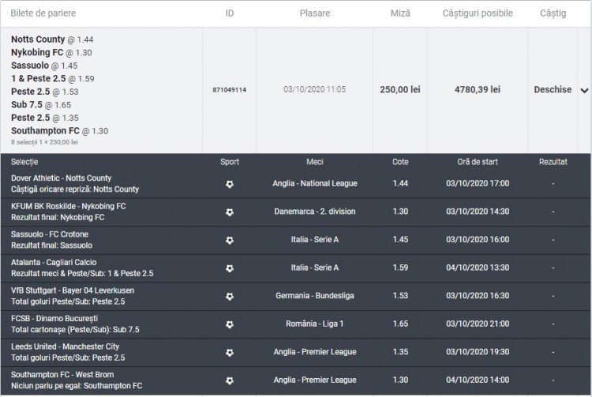
Task: Click soccer ball icon in Dover Athletic row
Action: click(x=229, y=184)
